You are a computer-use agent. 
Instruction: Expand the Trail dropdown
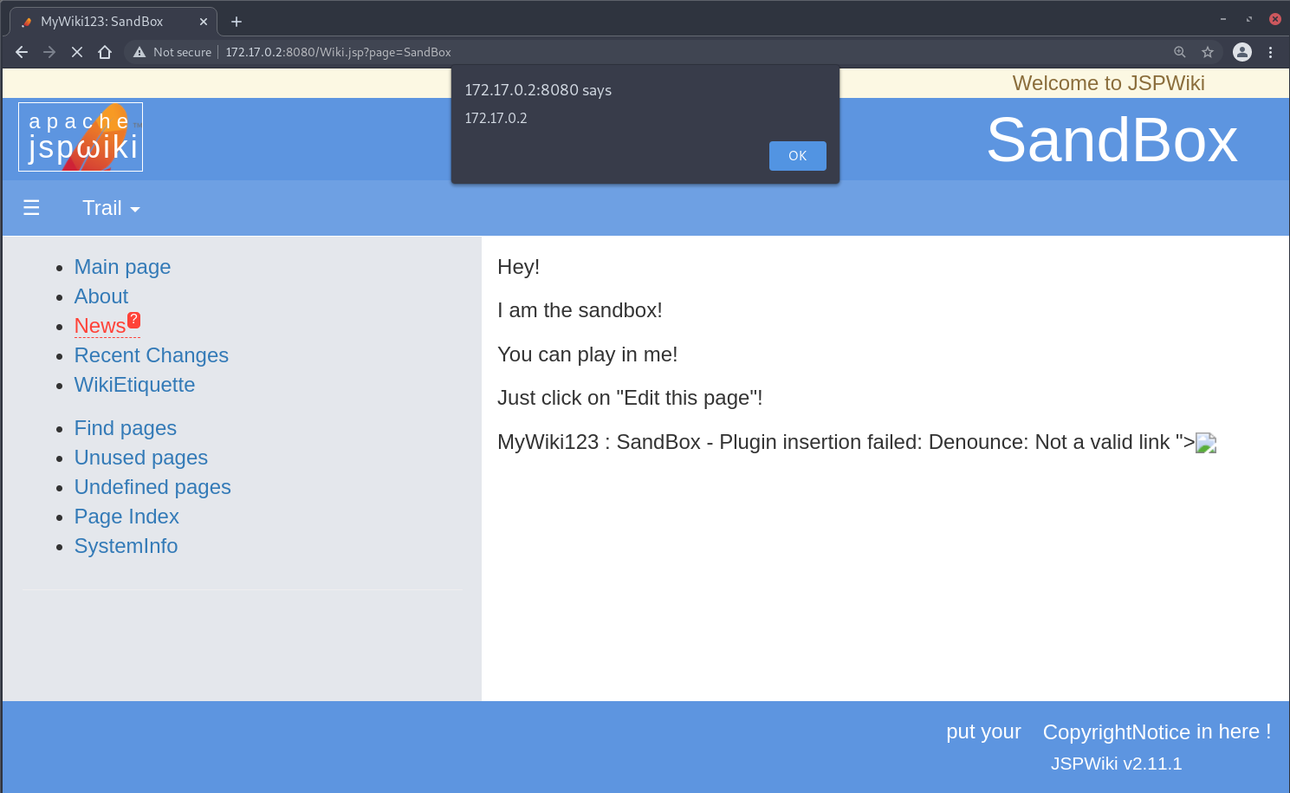[x=111, y=208]
